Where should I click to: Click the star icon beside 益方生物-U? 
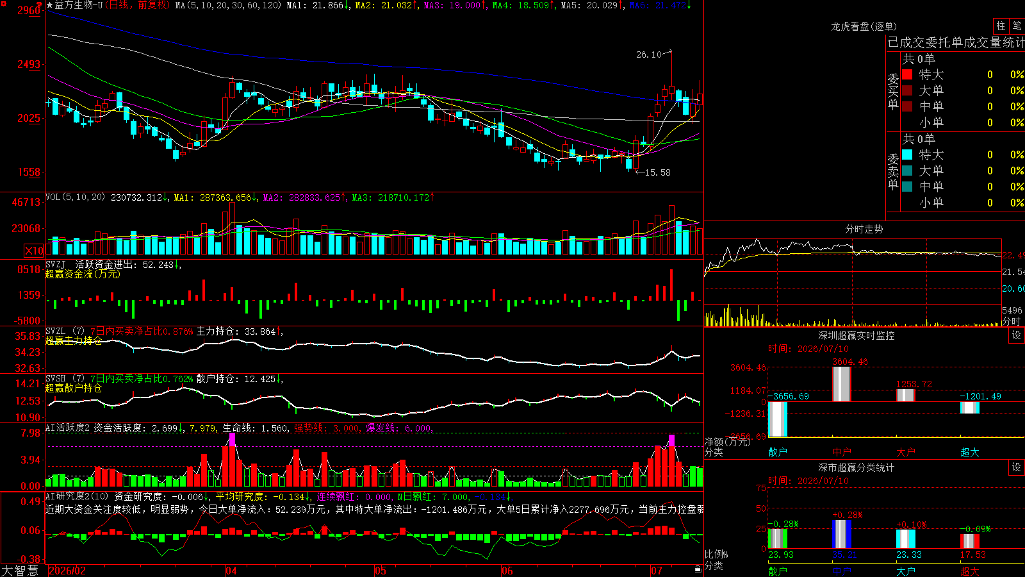click(49, 5)
